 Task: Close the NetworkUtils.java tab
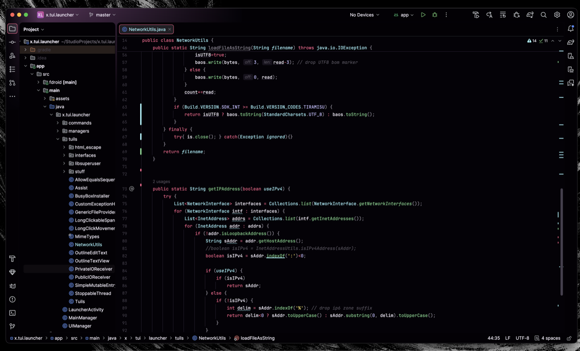point(170,29)
